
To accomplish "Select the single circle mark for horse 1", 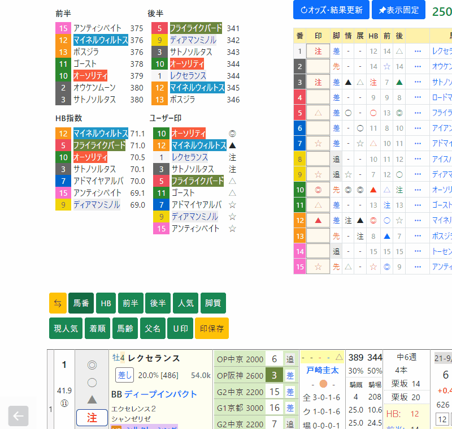I will coord(92,382).
